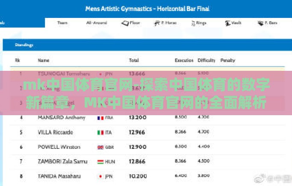The width and height of the screenshot is (292, 186).
Task: Click the HUN country code
Action: pyautogui.click(x=110, y=162)
